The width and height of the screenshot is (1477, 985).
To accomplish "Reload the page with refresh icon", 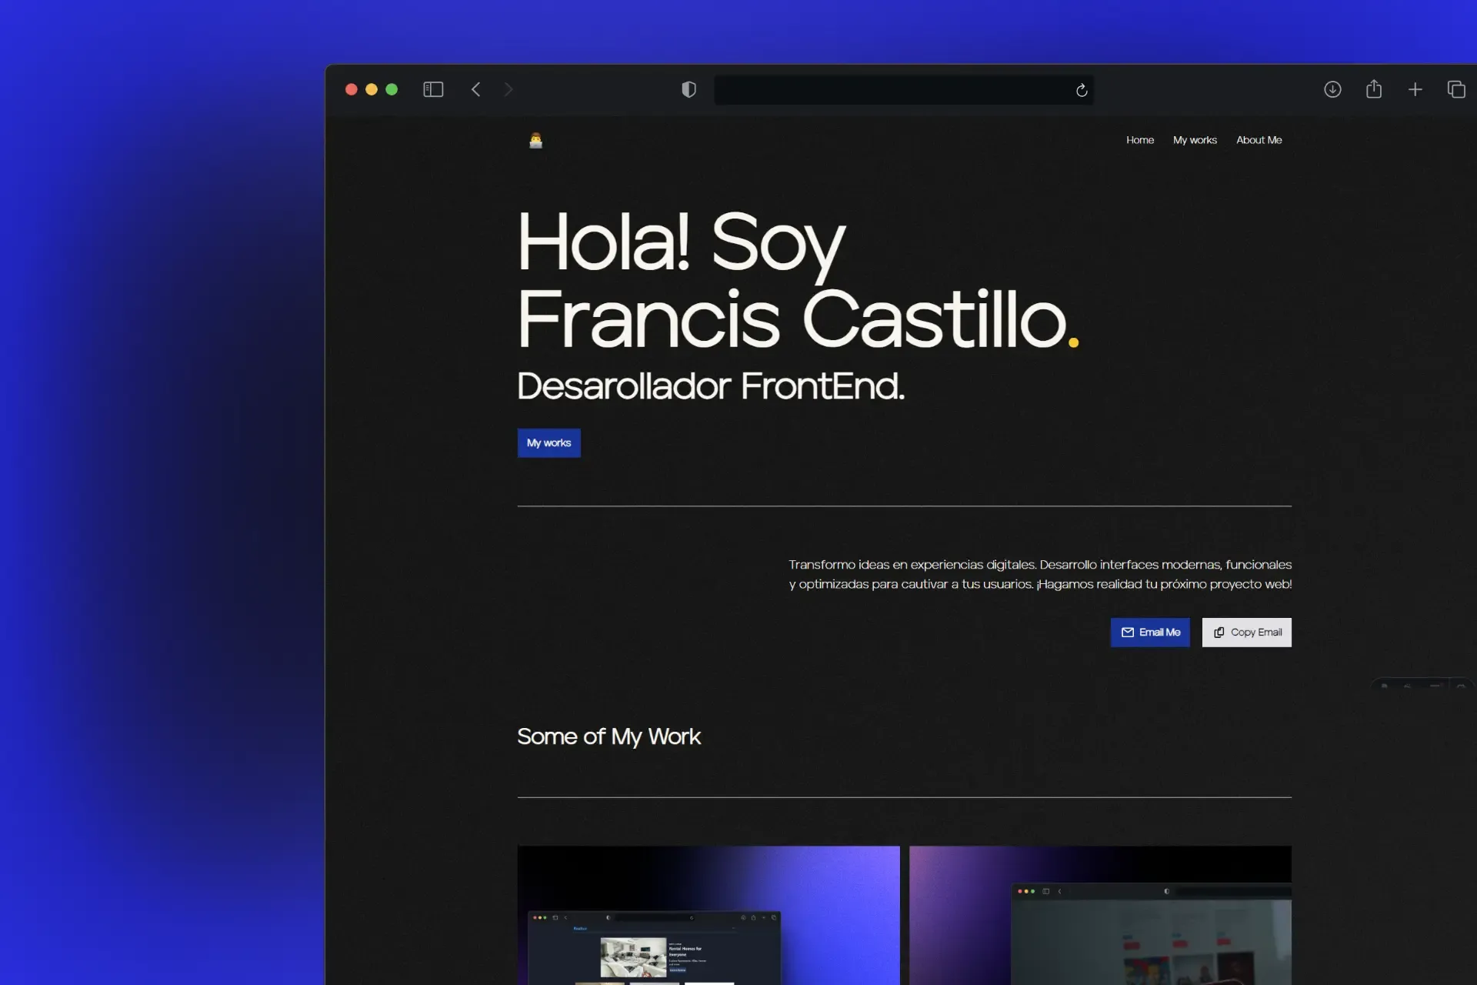I will 1081,90.
